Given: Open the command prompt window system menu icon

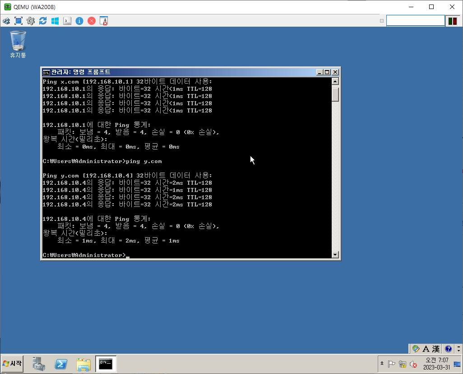Looking at the screenshot, I should click(x=46, y=72).
